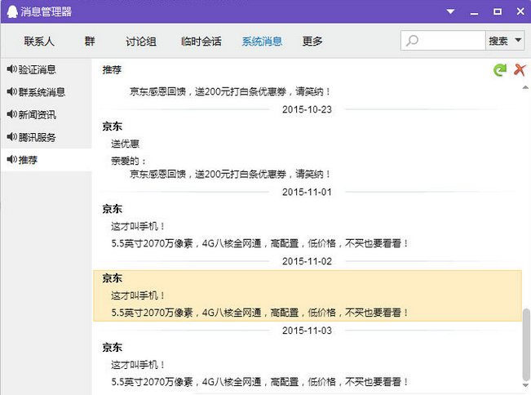Click the scrollbar down arrow
The image size is (531, 395).
tap(525, 385)
